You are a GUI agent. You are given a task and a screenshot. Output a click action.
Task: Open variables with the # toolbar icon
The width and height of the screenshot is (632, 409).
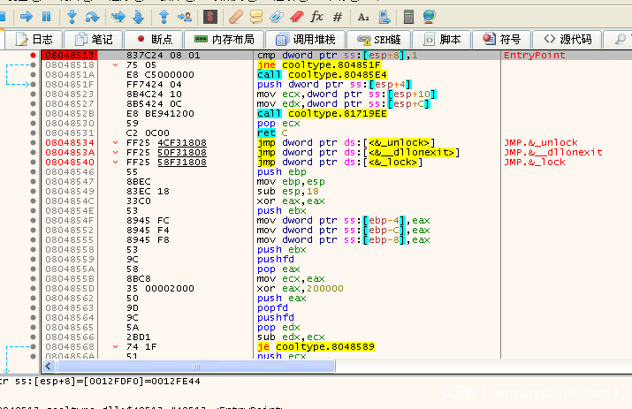[337, 16]
